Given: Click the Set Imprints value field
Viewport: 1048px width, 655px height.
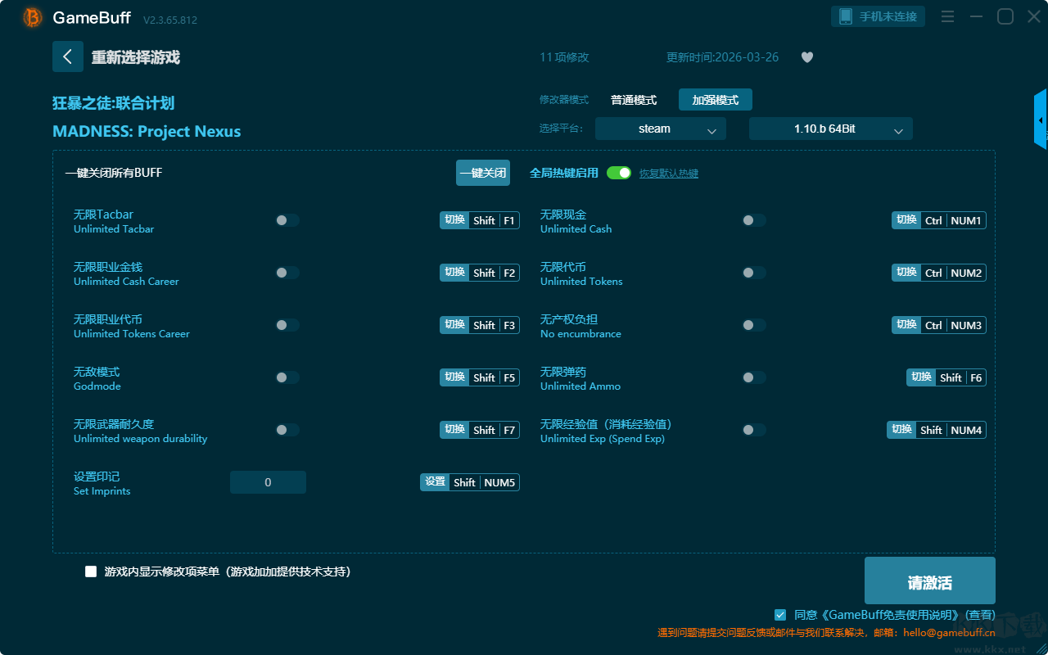Looking at the screenshot, I should pyautogui.click(x=268, y=482).
